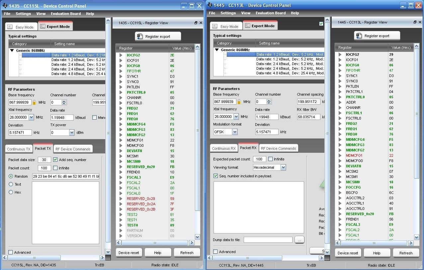Click Help button in CC115L Register View
424x270 pixels.
pos(158,253)
